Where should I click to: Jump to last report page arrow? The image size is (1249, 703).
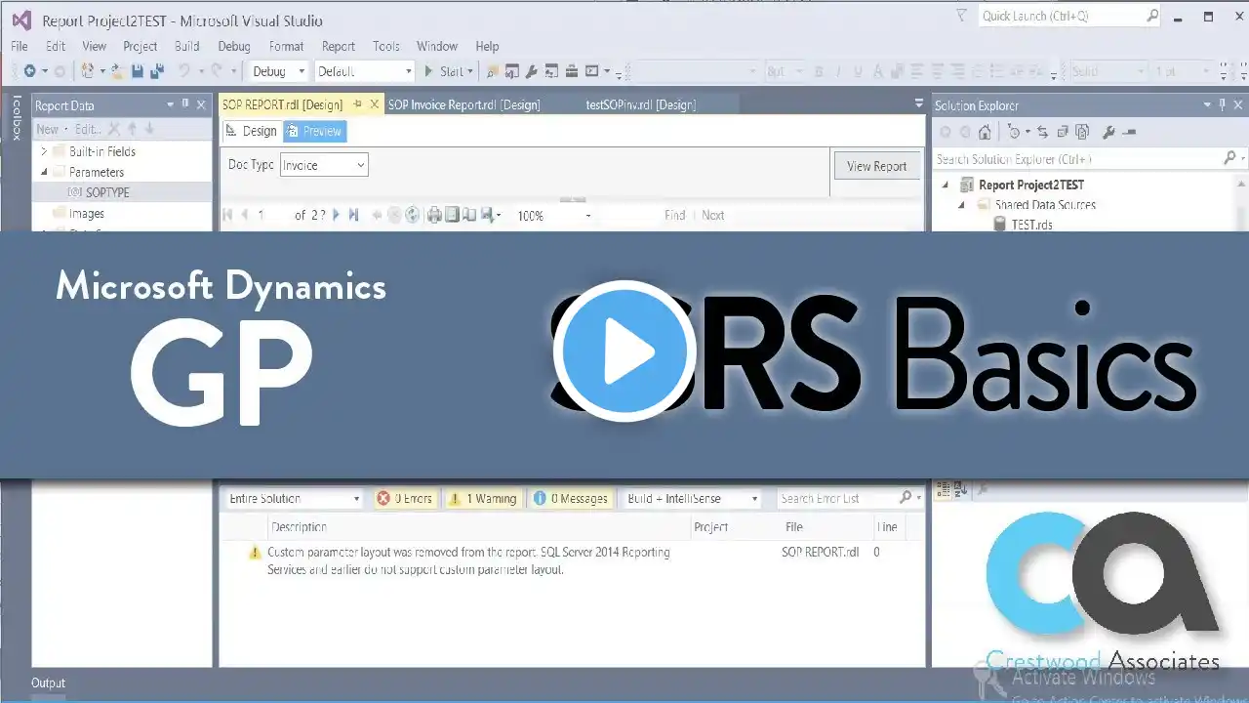(354, 215)
